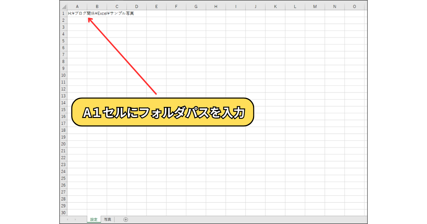Click the next sheet navigation arrow
This screenshot has height=224, width=427.
pos(75,219)
